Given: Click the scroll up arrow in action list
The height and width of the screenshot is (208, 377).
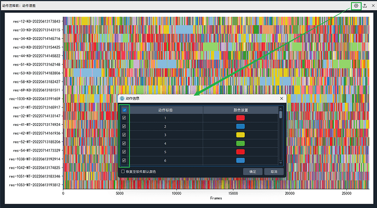Looking at the screenshot, I should coord(280,109).
